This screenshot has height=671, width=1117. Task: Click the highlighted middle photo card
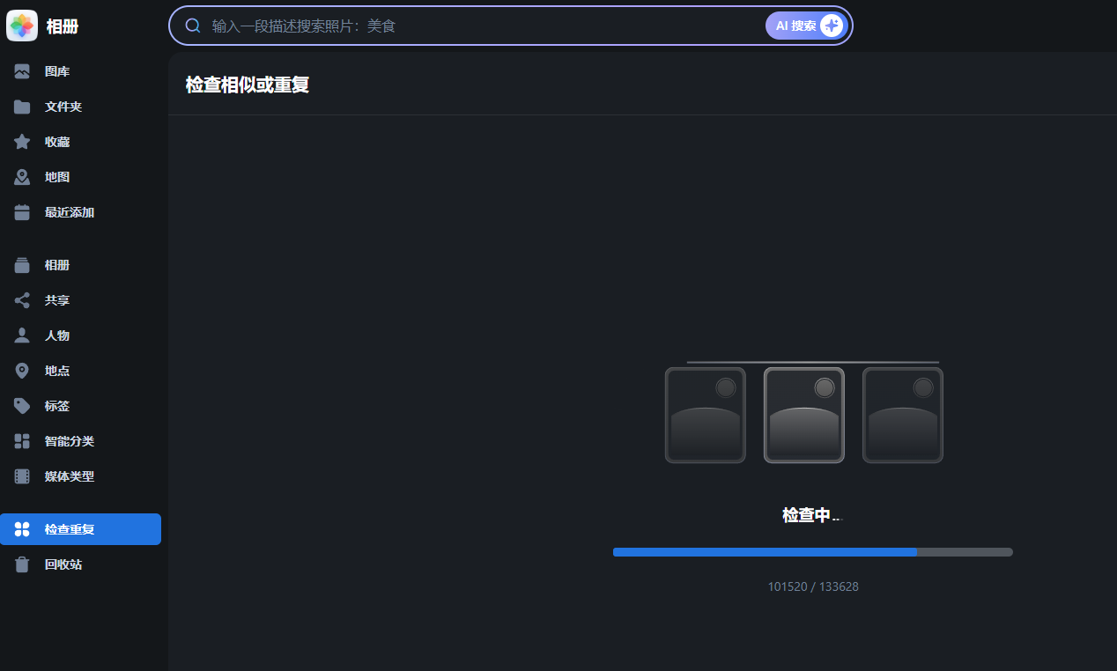click(804, 415)
